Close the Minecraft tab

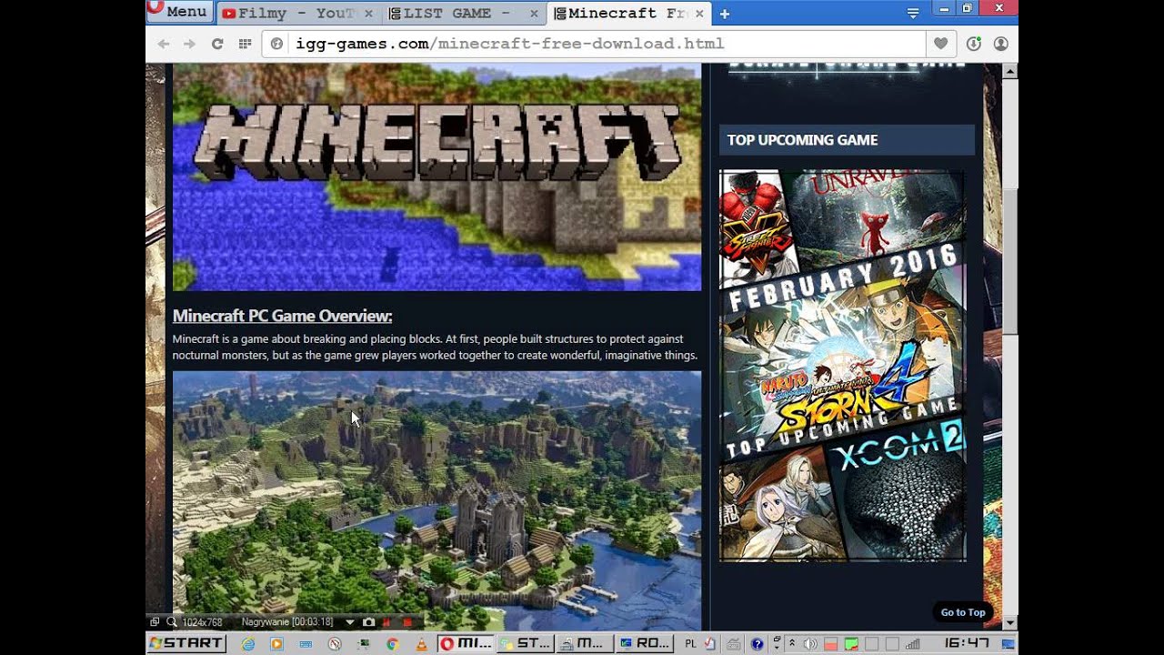(698, 14)
